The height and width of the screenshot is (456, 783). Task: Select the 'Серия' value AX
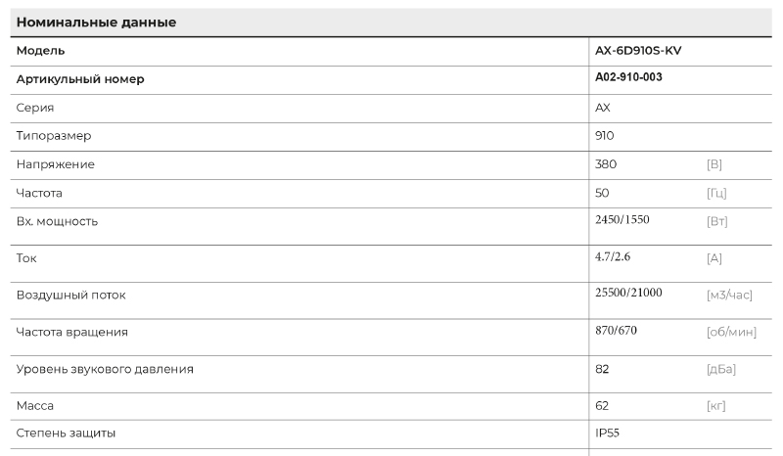point(603,108)
